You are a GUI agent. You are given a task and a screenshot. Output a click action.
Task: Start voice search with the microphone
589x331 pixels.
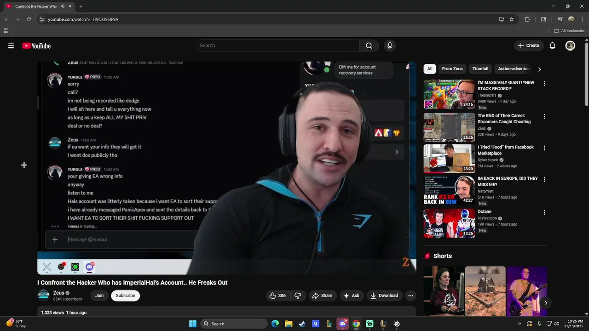click(x=390, y=46)
